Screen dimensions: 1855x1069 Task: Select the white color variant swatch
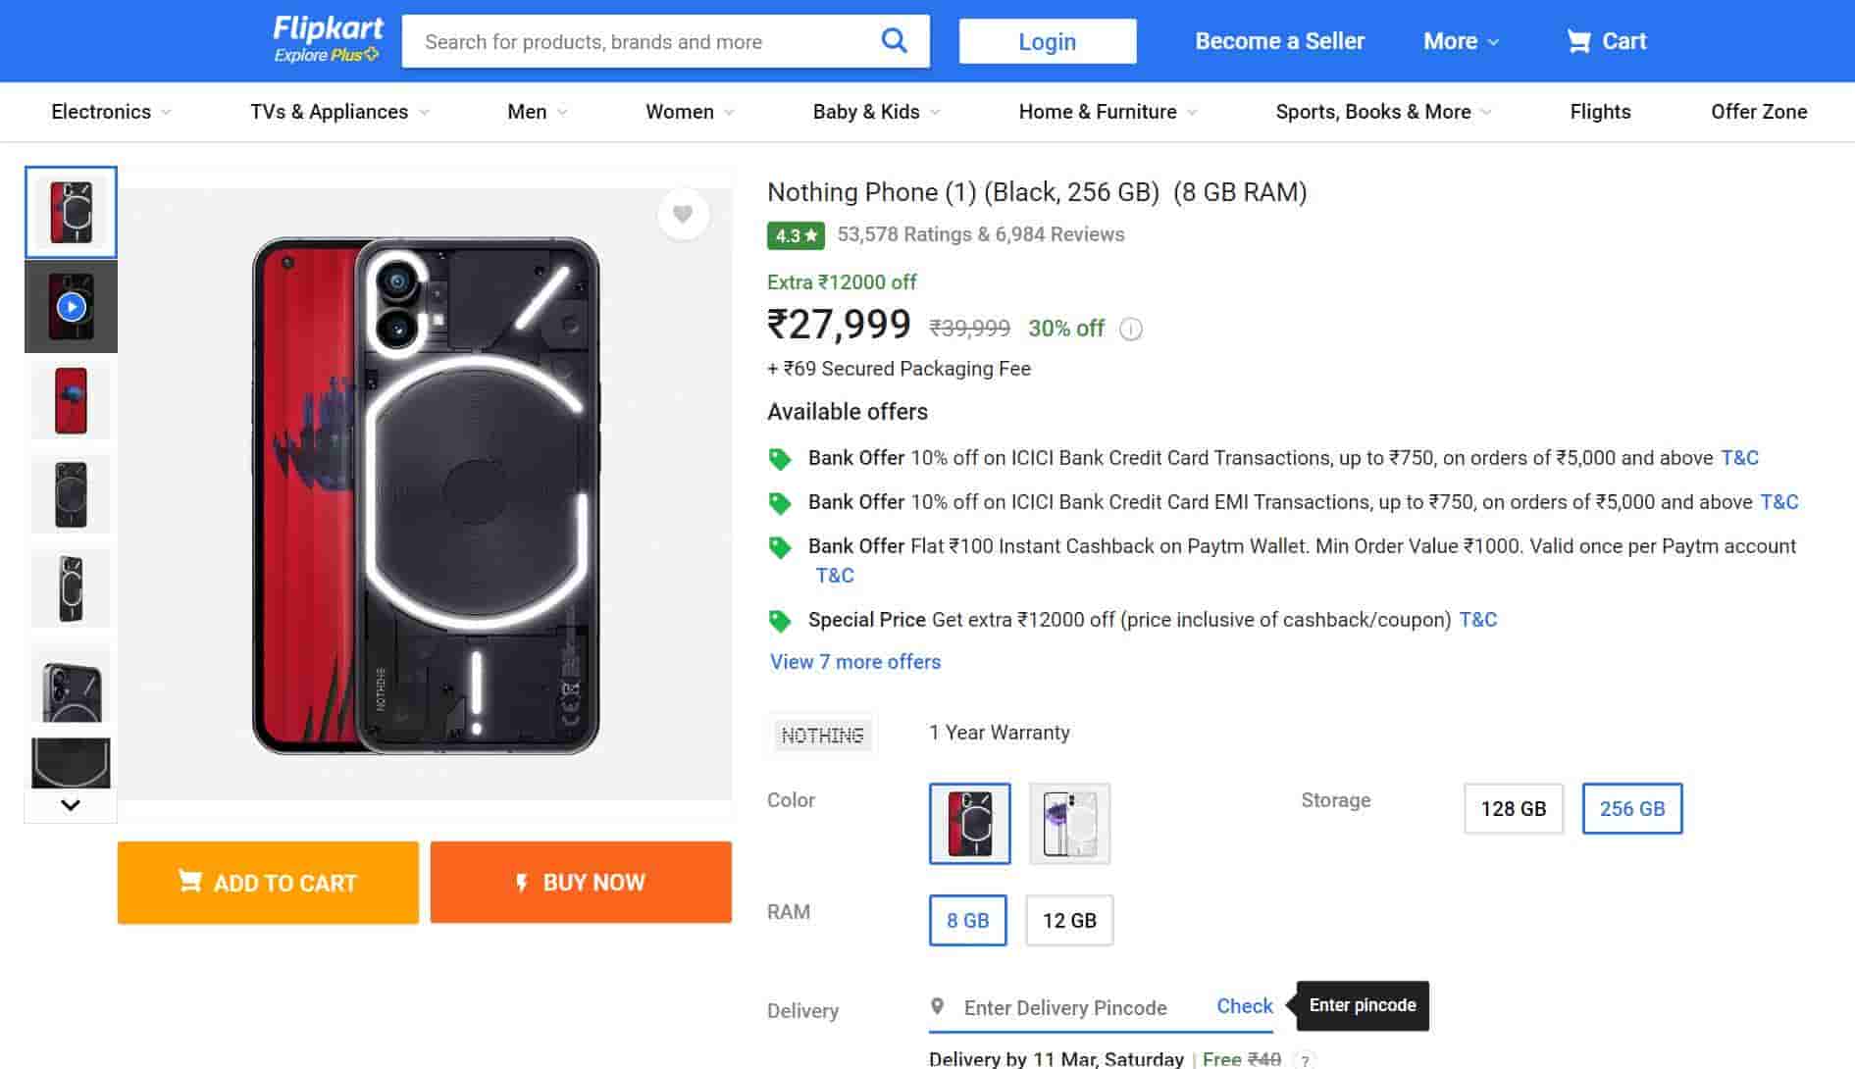click(x=1069, y=824)
